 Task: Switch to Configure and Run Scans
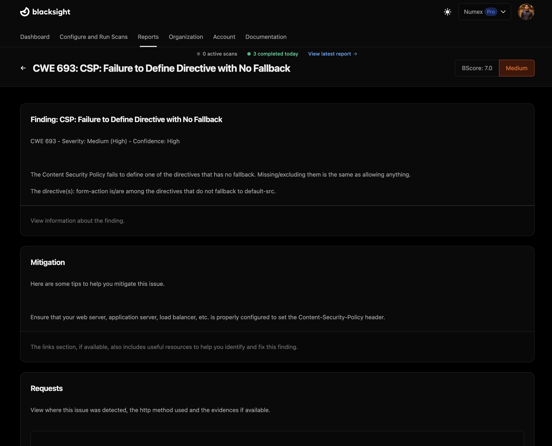[x=94, y=37]
